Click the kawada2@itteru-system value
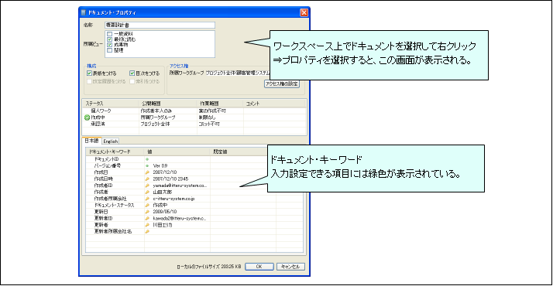Screen dimensions: 553x286 point(180,219)
